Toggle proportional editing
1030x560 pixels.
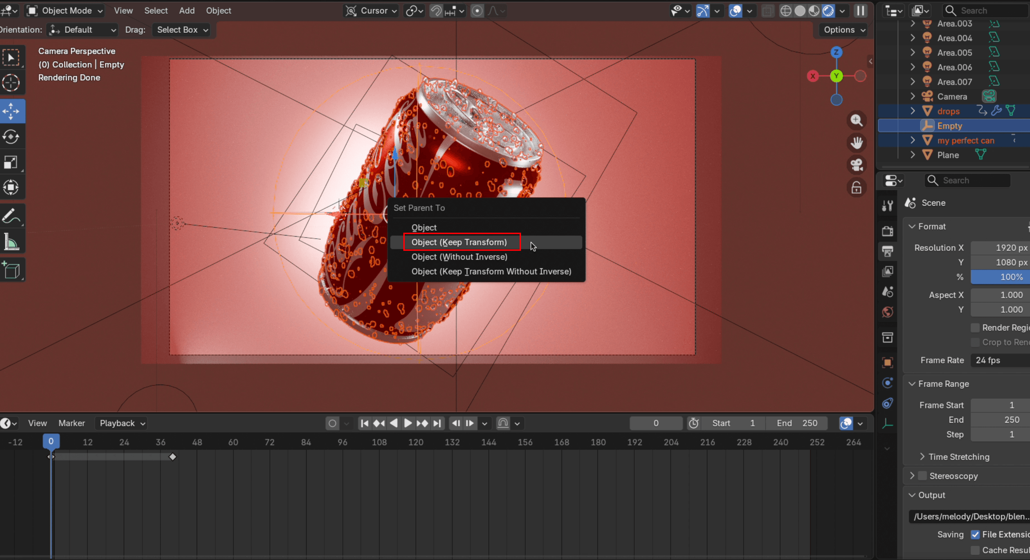(x=477, y=11)
